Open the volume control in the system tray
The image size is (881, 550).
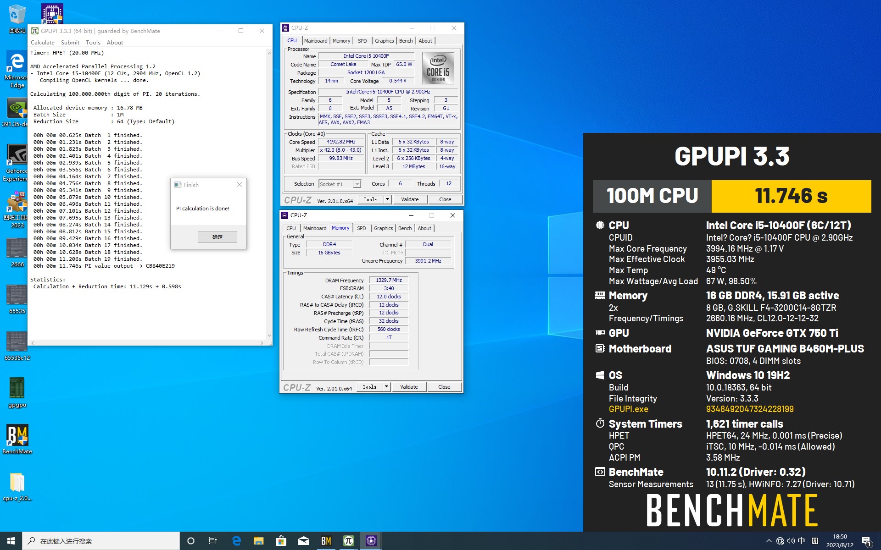(x=791, y=541)
